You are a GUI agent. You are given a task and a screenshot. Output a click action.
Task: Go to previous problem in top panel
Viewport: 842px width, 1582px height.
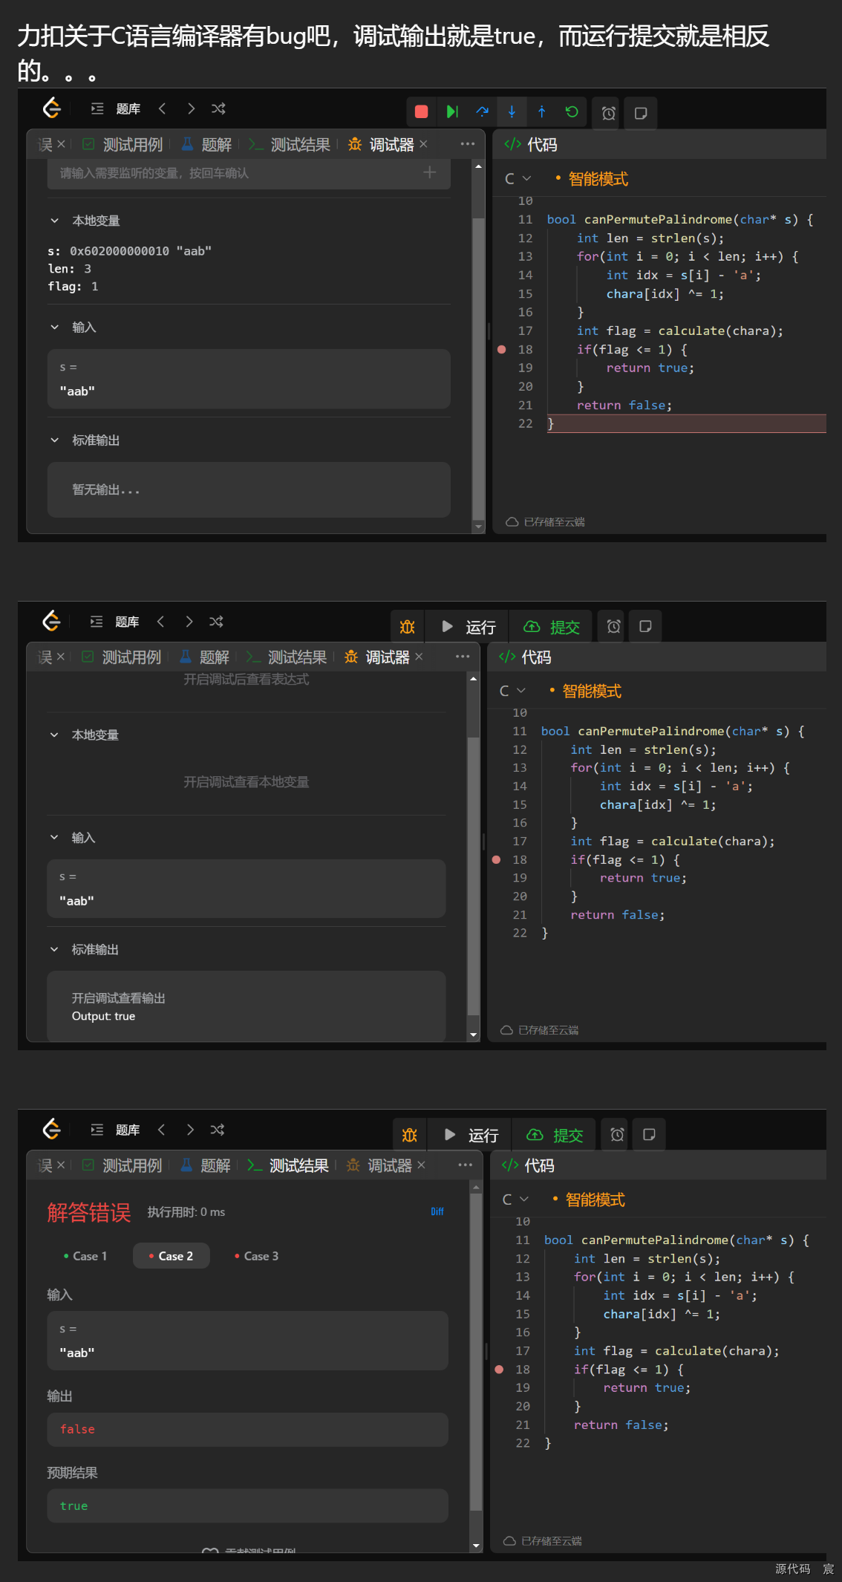click(x=162, y=108)
